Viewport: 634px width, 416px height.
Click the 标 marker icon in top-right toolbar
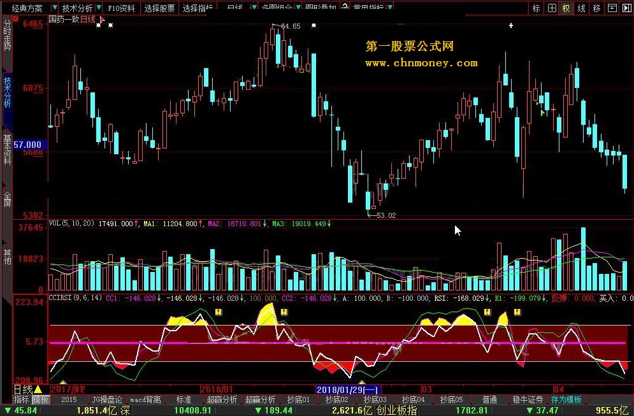point(536,8)
